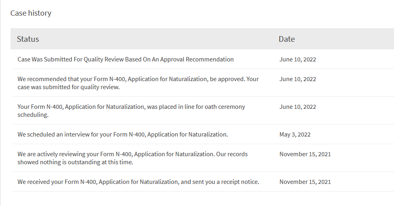Click the Quality Review approval recommendation status

pos(125,59)
